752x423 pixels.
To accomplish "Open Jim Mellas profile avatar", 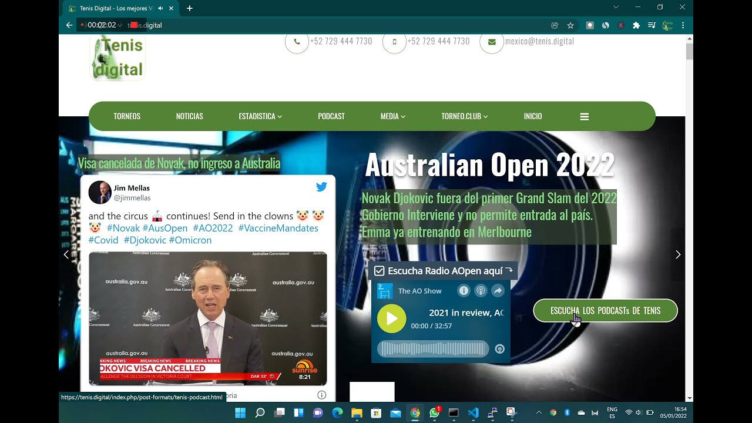I will tap(100, 192).
